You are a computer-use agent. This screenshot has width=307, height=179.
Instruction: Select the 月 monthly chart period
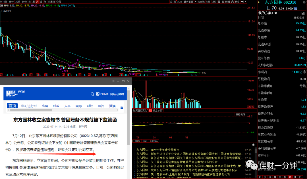point(37,2)
